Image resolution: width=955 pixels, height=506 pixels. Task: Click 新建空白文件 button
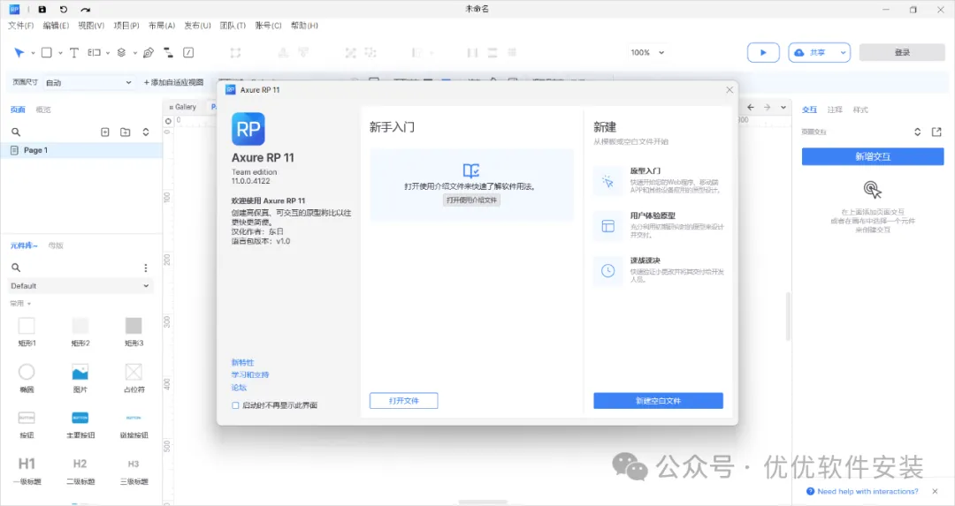point(659,401)
